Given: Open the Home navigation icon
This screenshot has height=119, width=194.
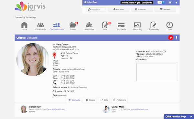Looking at the screenshot, I should click(24, 25).
